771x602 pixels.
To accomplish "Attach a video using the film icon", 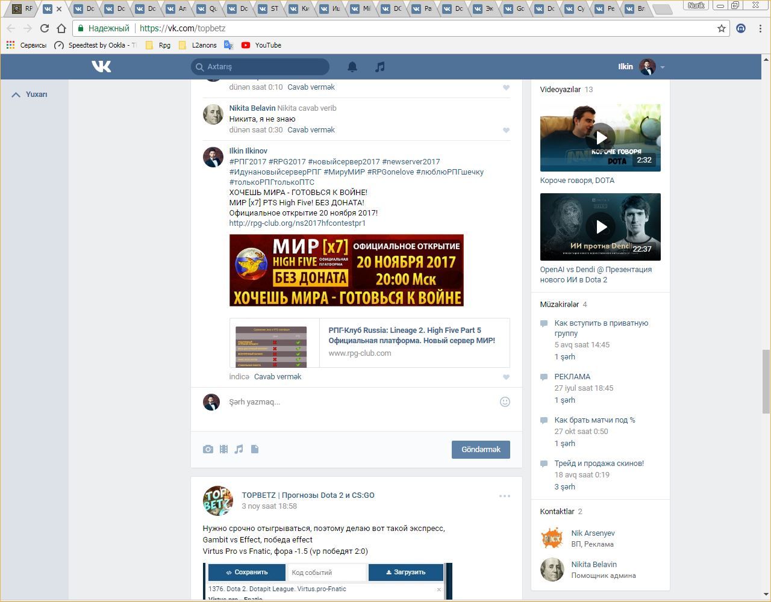I will pyautogui.click(x=223, y=449).
